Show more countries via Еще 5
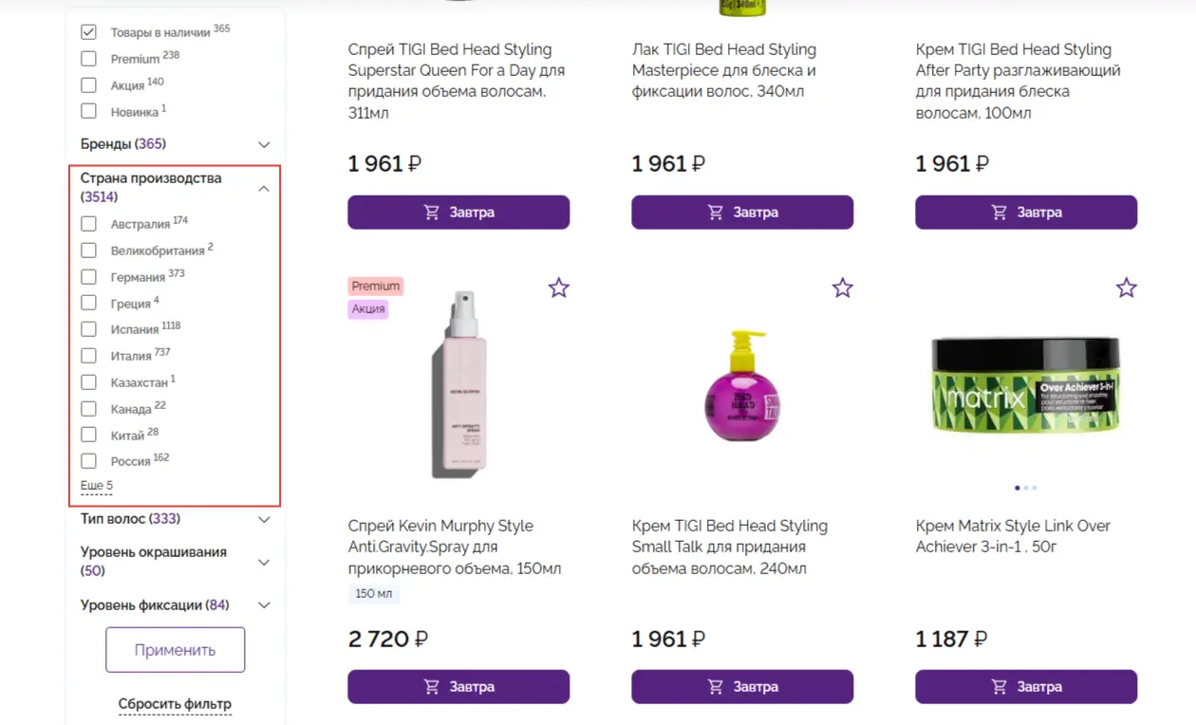1196x725 pixels. [x=97, y=486]
